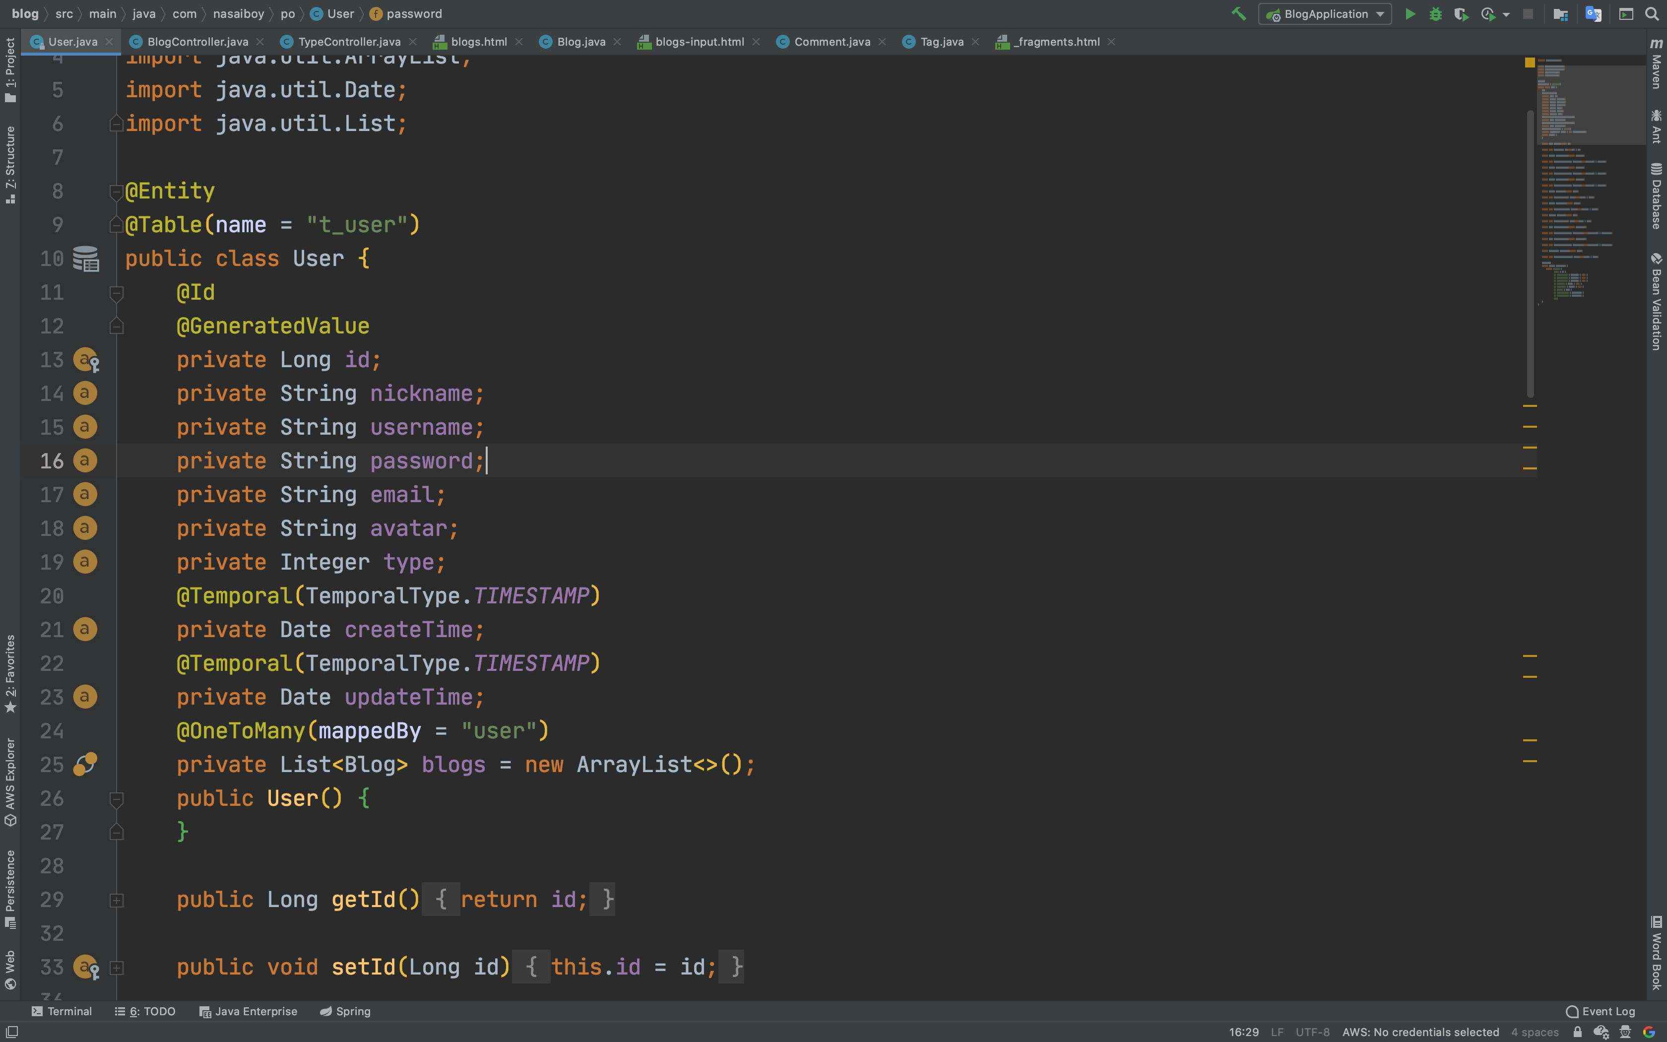Image resolution: width=1667 pixels, height=1042 pixels.
Task: Open the Event Log
Action: click(1600, 1011)
